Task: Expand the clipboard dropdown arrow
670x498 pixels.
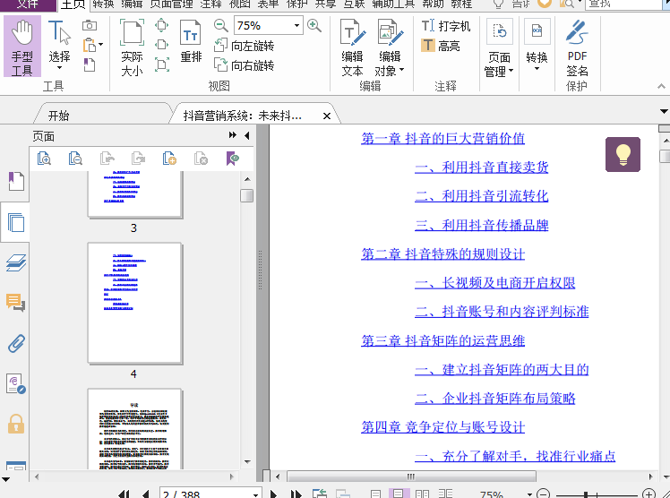Action: click(101, 45)
